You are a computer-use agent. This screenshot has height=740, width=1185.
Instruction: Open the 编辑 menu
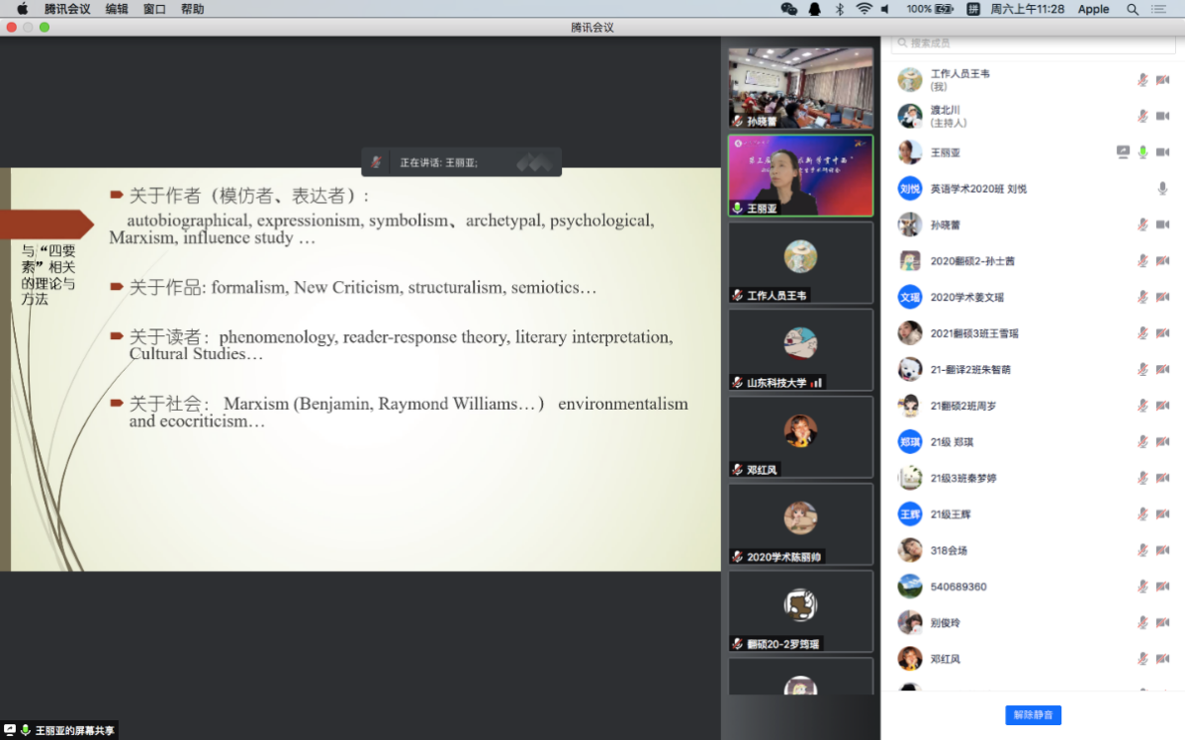pos(117,9)
